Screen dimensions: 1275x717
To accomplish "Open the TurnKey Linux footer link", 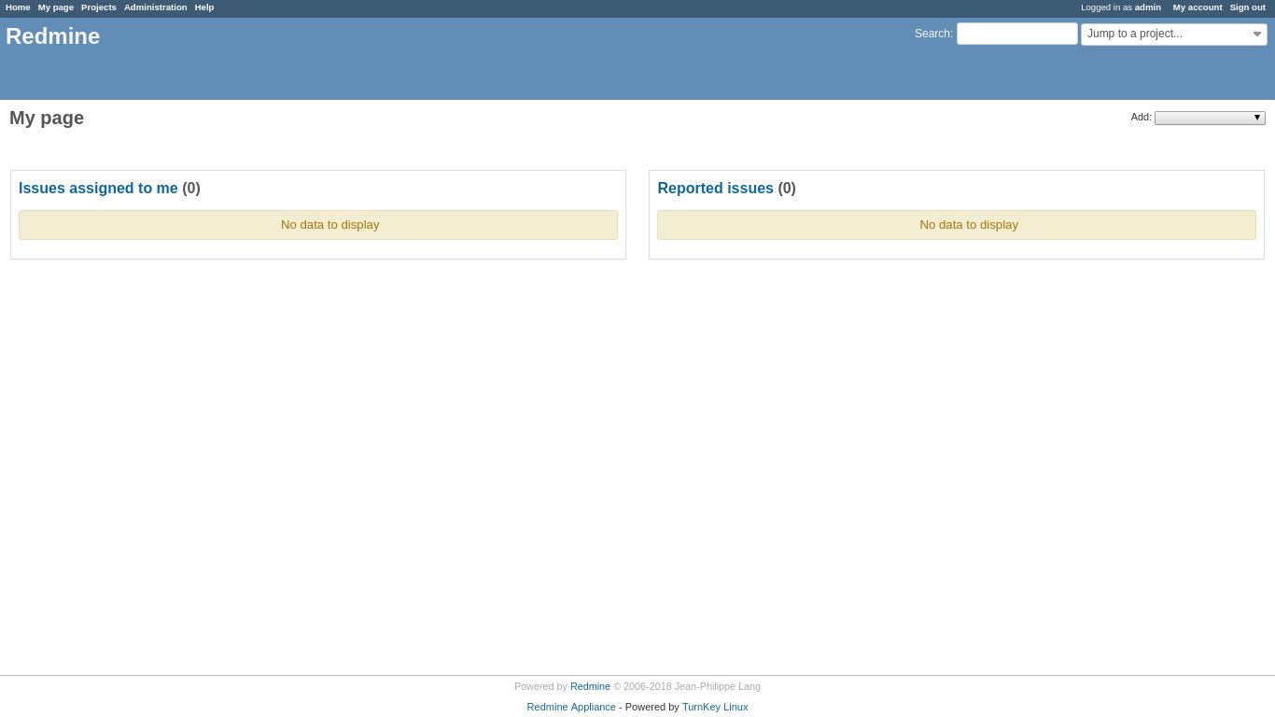I will click(714, 707).
